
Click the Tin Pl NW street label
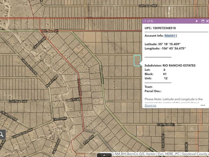[x=60, y=119]
